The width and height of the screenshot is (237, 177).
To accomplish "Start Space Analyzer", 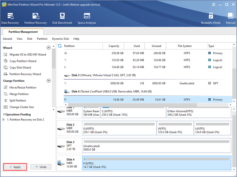I will coord(87,19).
